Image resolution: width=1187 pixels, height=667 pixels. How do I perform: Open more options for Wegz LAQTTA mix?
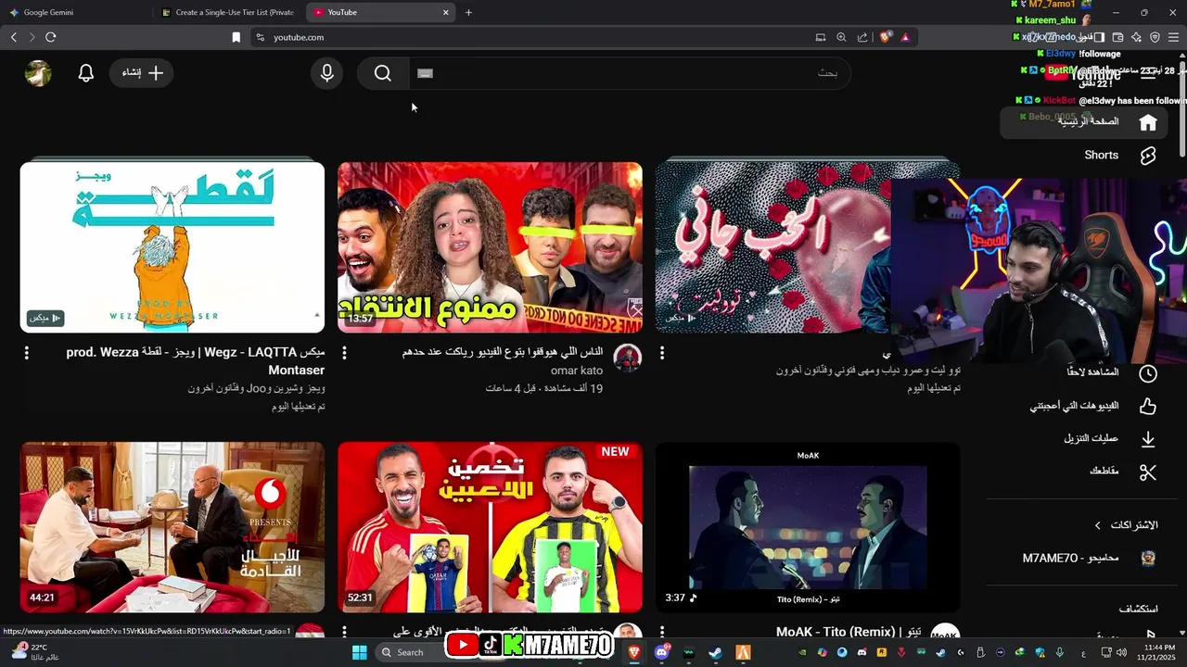coord(26,353)
